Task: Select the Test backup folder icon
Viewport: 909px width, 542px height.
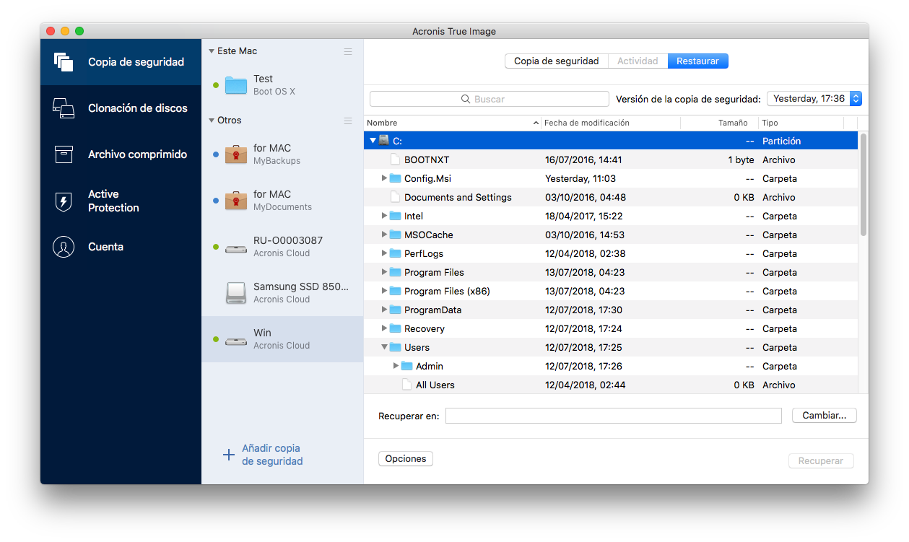Action: pos(236,85)
